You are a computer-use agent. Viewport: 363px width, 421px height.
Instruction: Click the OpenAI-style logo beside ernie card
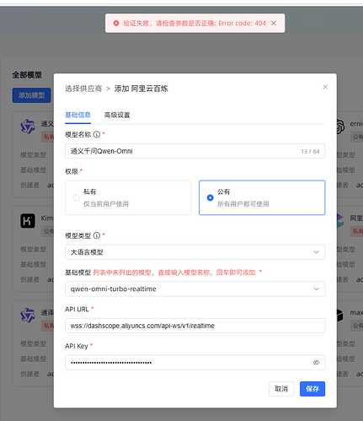click(340, 127)
